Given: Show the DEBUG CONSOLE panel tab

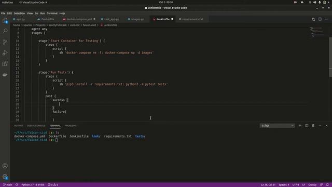Looking at the screenshot, I should click(x=36, y=126).
